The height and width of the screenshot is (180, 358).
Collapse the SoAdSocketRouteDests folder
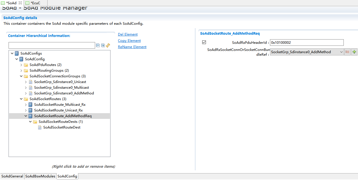click(x=30, y=122)
